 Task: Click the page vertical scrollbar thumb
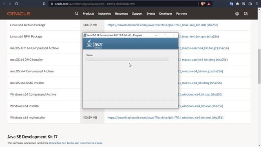[259, 66]
